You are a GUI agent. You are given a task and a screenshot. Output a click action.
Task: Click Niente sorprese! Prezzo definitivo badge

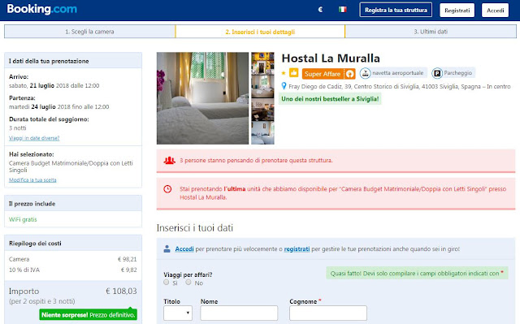(89, 315)
